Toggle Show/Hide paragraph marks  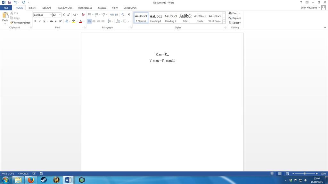click(x=129, y=14)
